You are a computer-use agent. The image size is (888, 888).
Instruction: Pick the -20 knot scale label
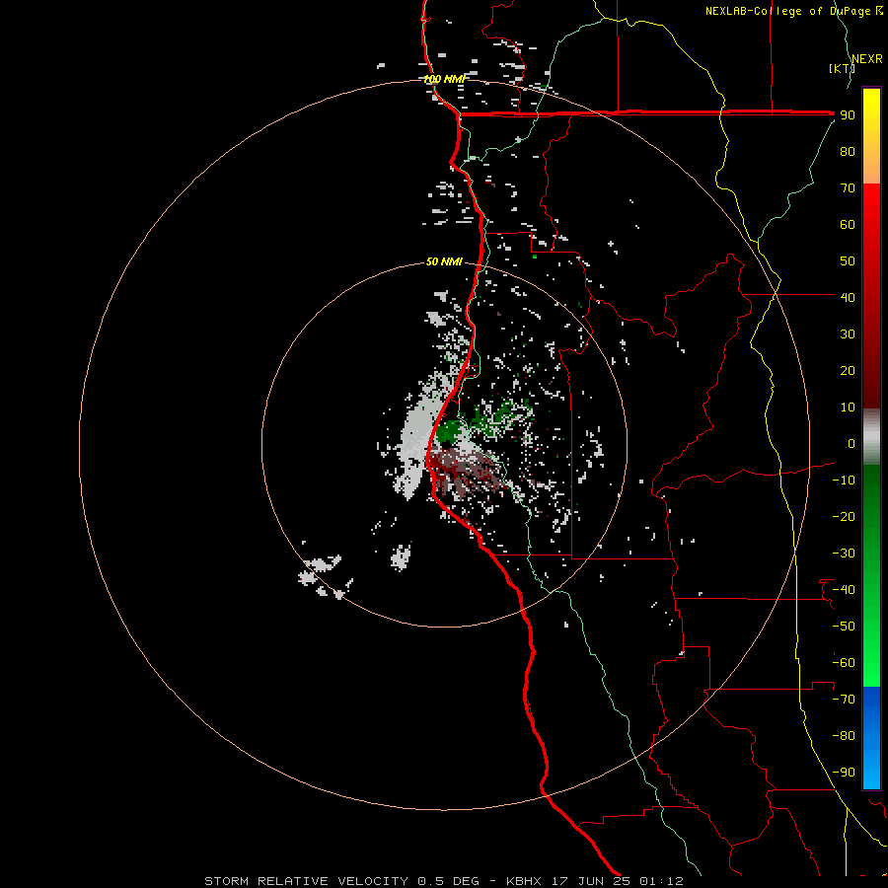pyautogui.click(x=844, y=516)
